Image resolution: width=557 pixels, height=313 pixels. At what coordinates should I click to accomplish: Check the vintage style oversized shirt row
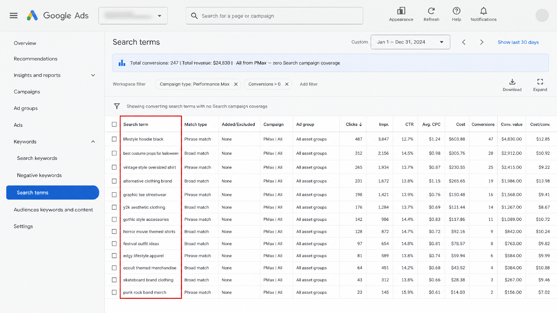tap(114, 167)
